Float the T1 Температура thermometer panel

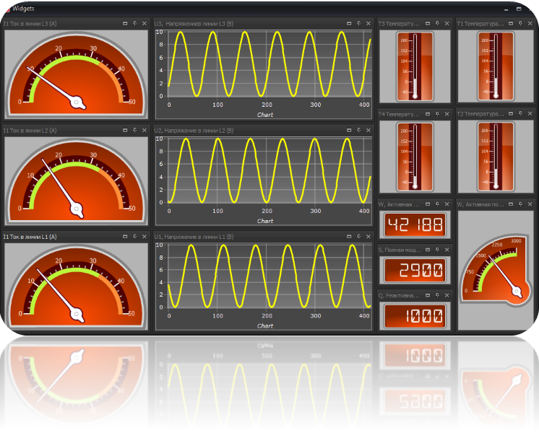point(511,23)
